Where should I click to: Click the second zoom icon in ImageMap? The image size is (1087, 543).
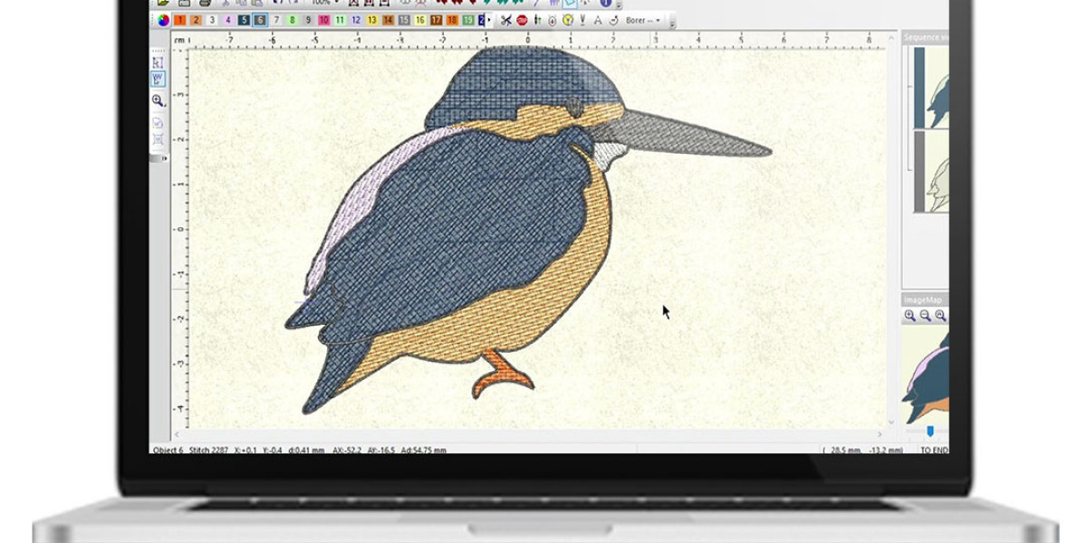tap(925, 316)
